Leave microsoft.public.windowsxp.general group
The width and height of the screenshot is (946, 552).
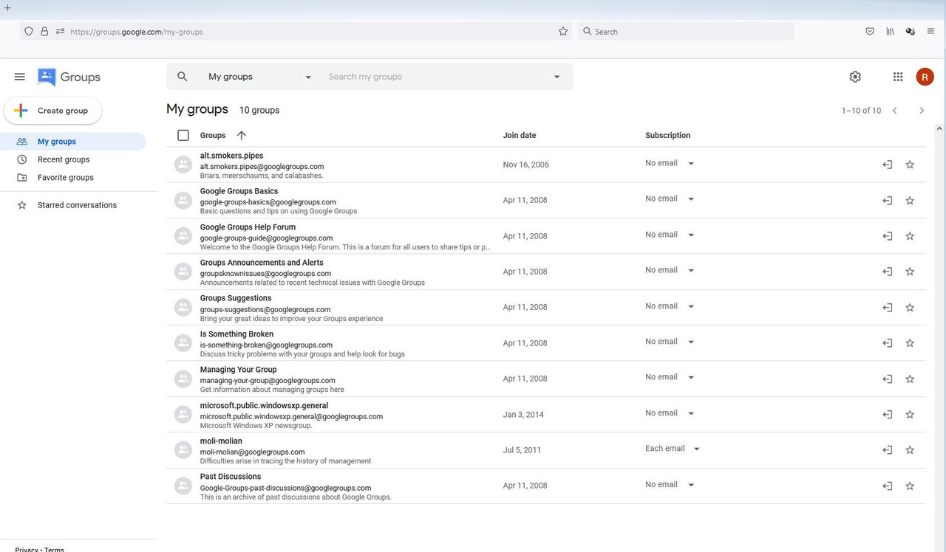click(888, 415)
